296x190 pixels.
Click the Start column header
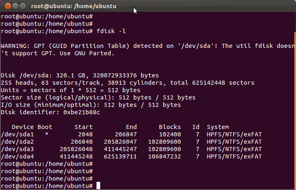(83, 127)
